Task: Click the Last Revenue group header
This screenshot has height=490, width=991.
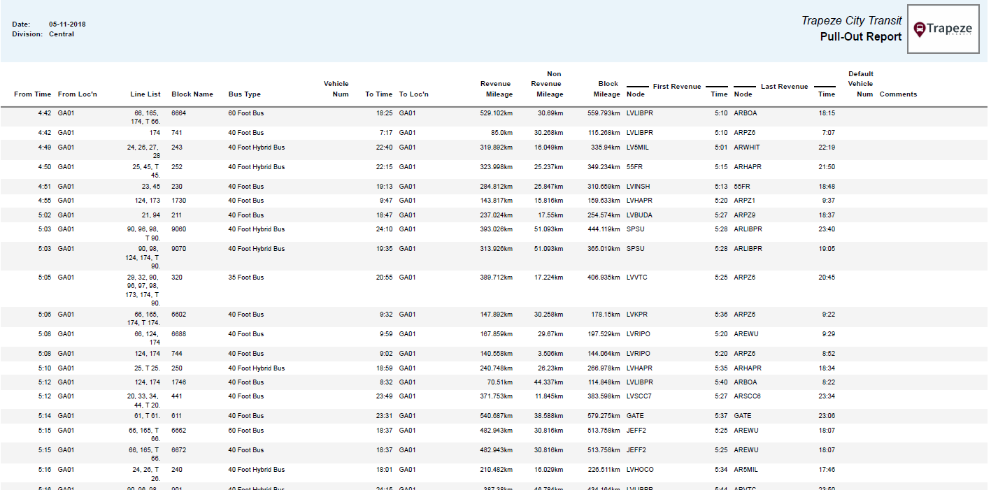Action: (x=784, y=87)
